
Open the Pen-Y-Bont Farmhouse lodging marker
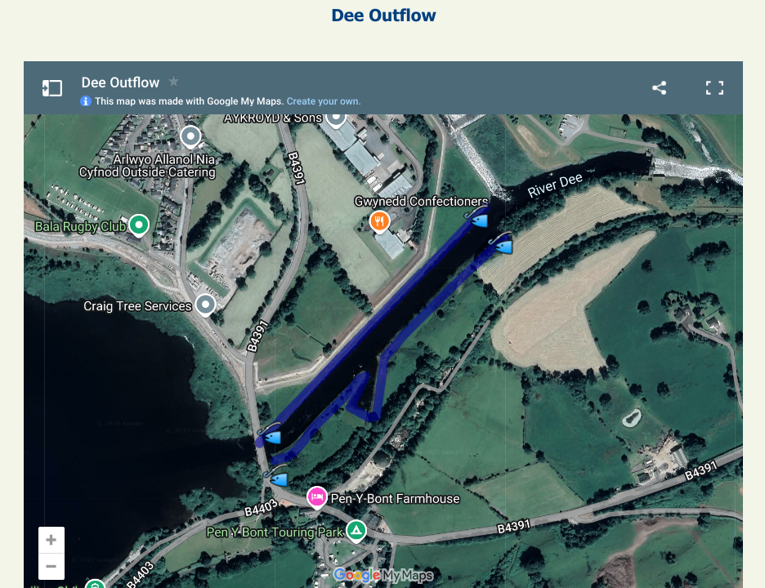coord(316,498)
